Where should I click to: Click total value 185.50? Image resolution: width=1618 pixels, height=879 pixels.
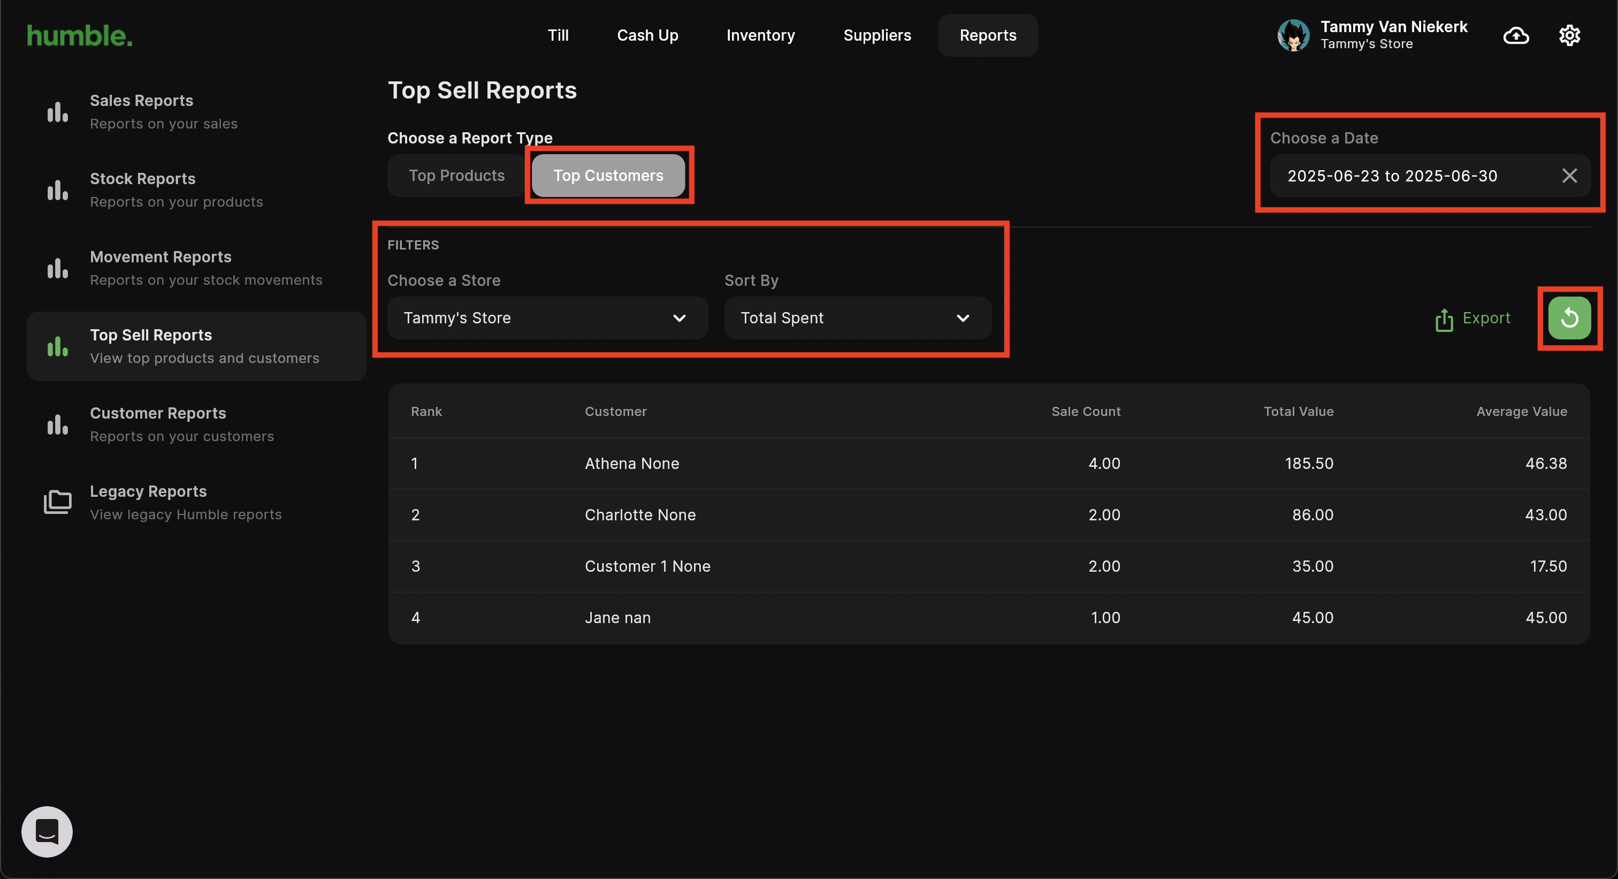[1309, 464]
